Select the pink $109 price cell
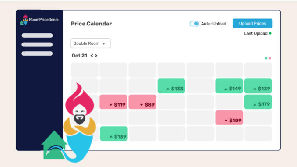Viewport: 297px width, 167px height. pos(229,118)
